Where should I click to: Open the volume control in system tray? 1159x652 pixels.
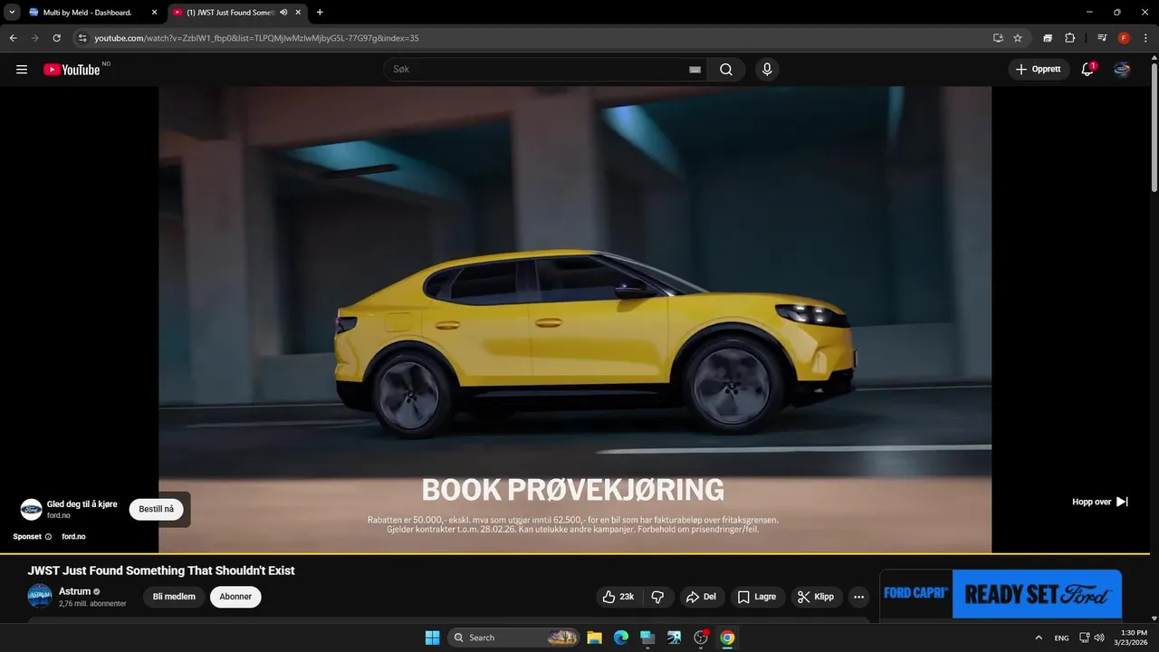coord(1099,638)
